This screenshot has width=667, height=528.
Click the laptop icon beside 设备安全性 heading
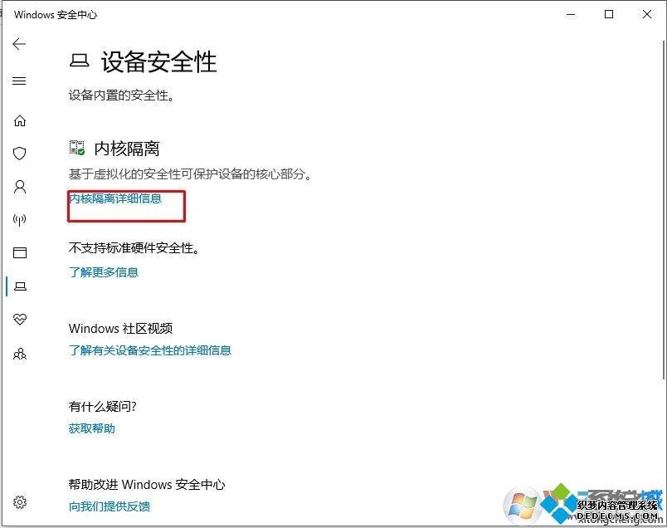click(x=79, y=60)
